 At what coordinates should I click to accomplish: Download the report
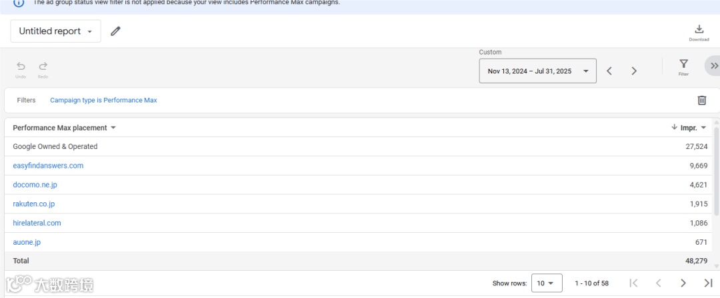click(x=699, y=33)
